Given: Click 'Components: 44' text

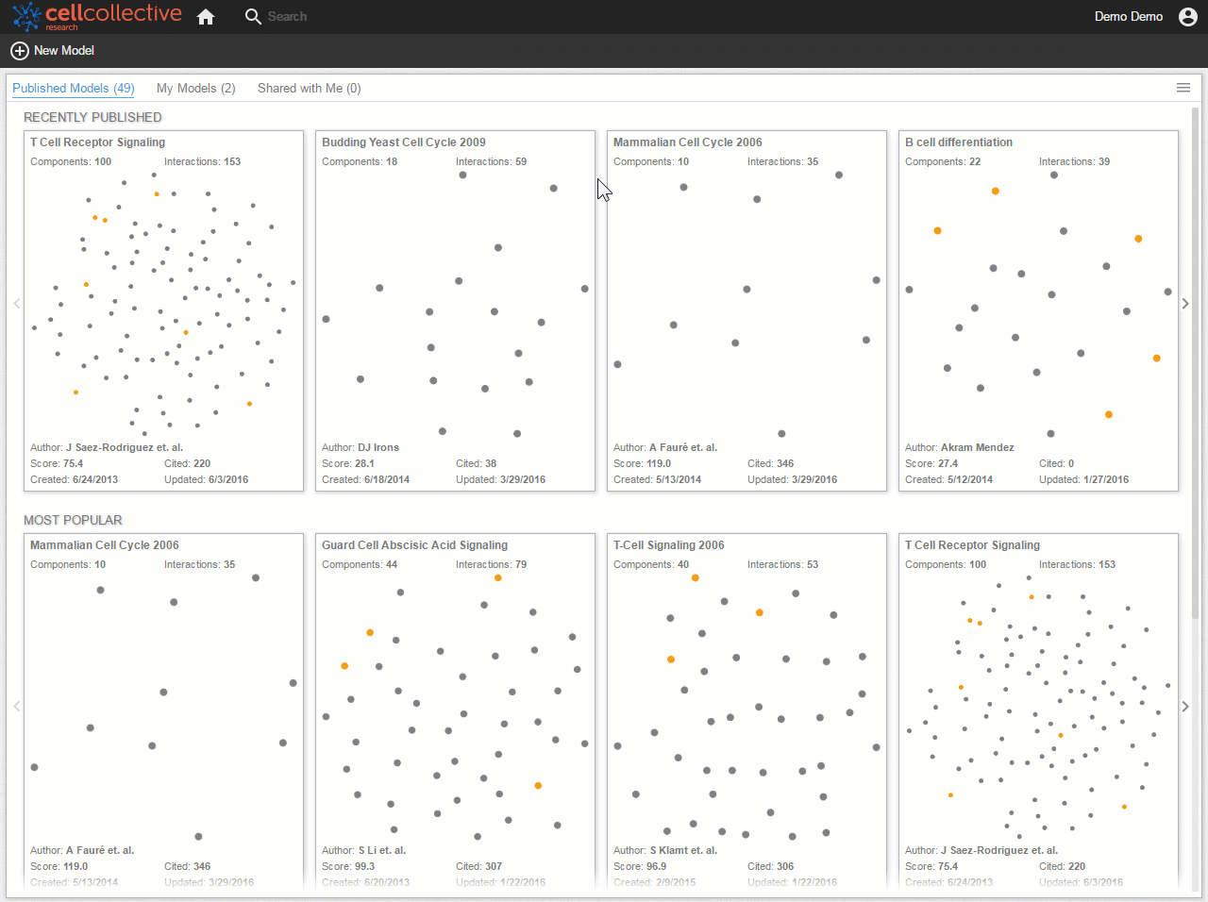Looking at the screenshot, I should click(x=360, y=565).
